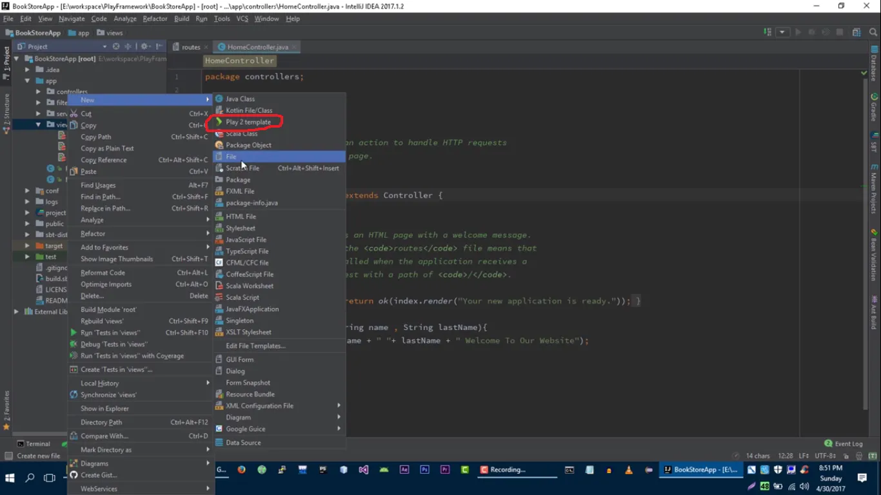Image resolution: width=881 pixels, height=495 pixels.
Task: Expand the External Libraries node arrow
Action: (x=16, y=311)
